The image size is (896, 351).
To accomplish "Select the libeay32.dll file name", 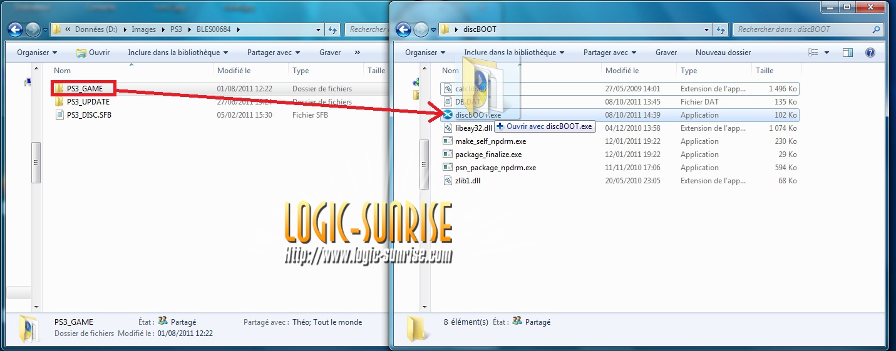I will click(x=473, y=128).
